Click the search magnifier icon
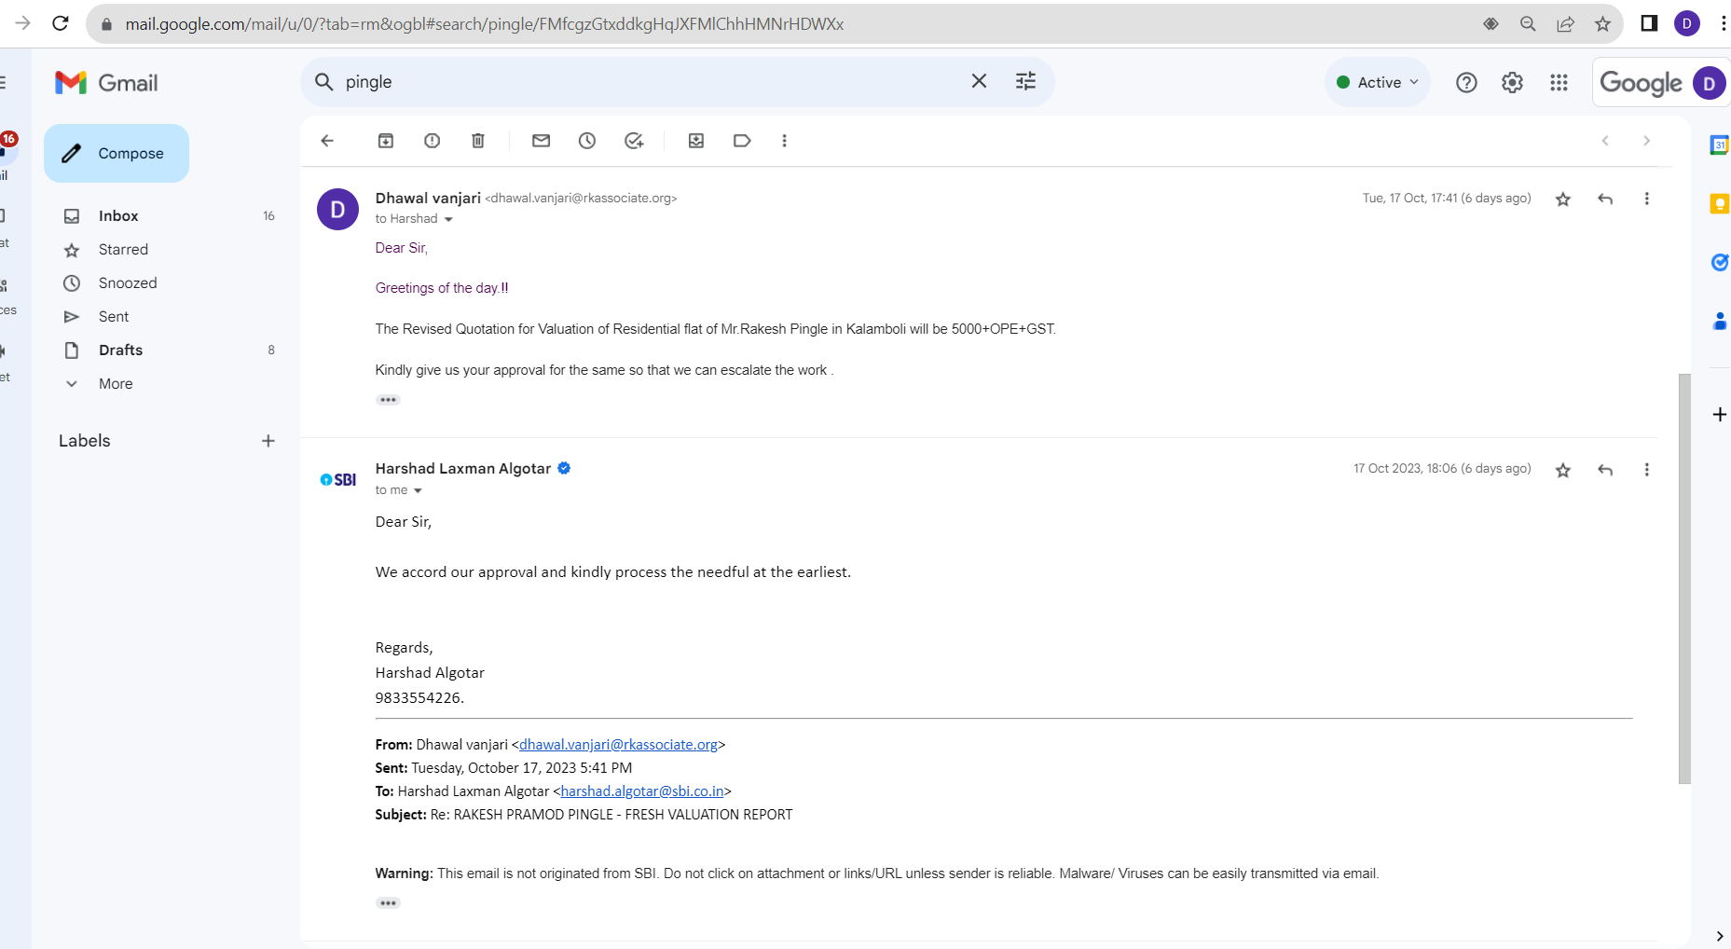1731x949 pixels. point(323,82)
